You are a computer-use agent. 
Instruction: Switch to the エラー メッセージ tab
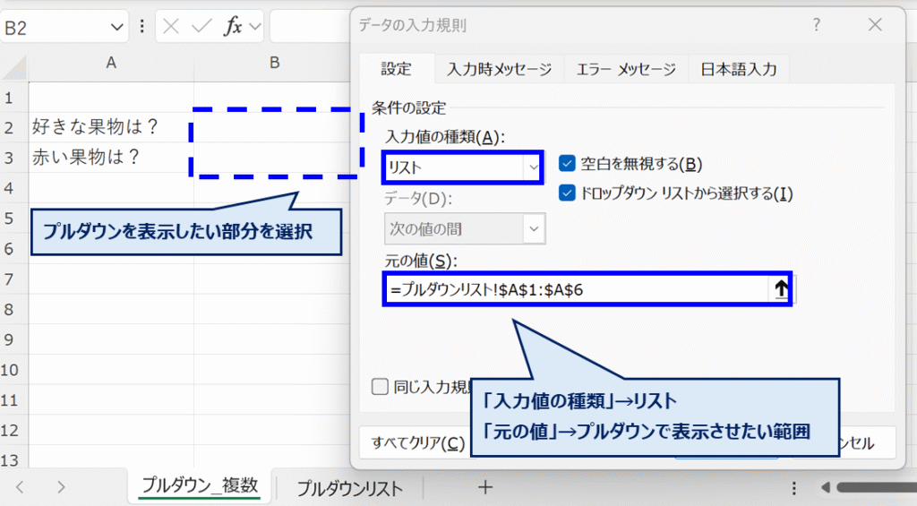(626, 68)
